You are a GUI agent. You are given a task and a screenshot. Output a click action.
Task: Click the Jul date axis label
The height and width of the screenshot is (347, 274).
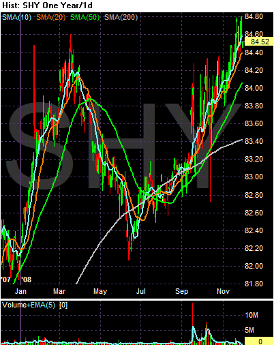click(x=141, y=291)
